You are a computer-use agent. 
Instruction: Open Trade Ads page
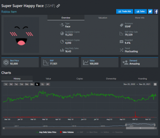coord(124,11)
